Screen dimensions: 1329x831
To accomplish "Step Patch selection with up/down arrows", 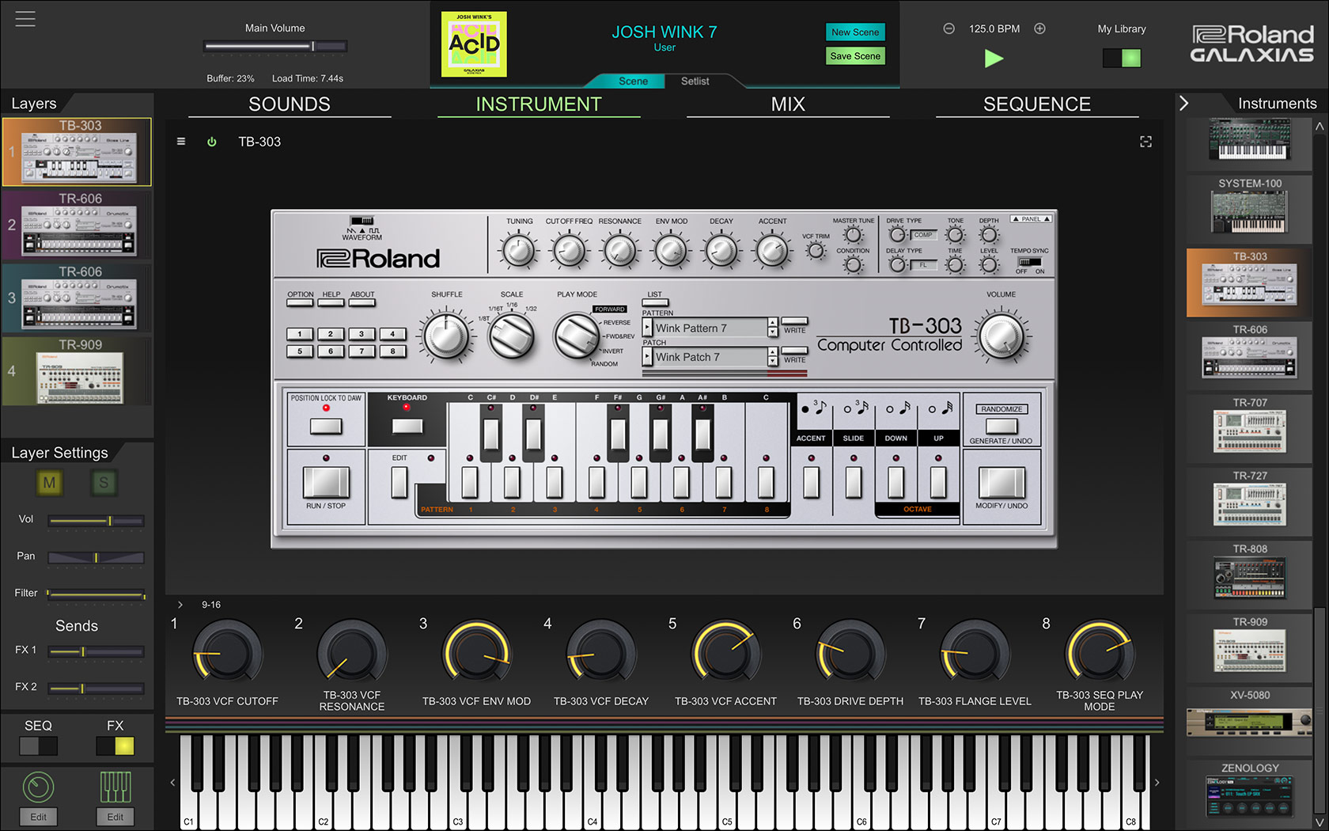I will coord(772,358).
